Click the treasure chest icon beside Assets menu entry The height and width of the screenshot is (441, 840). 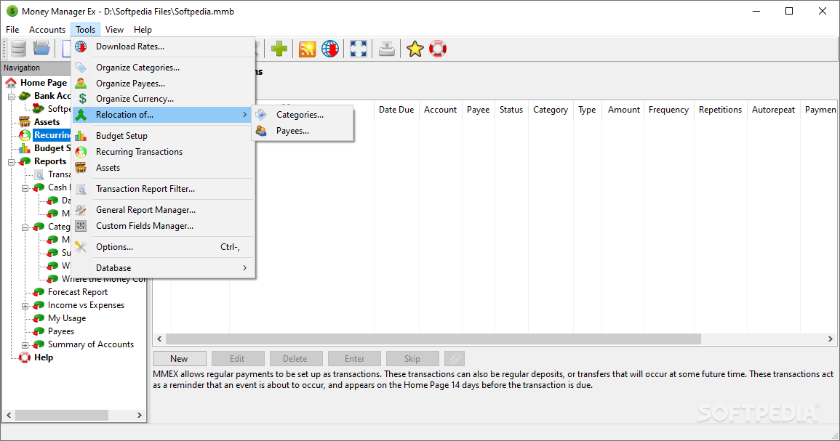[x=81, y=168]
